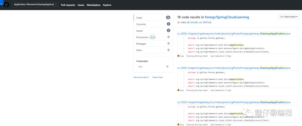
Task: Click '18 code results in' heading text
Action: pyautogui.click(x=191, y=17)
